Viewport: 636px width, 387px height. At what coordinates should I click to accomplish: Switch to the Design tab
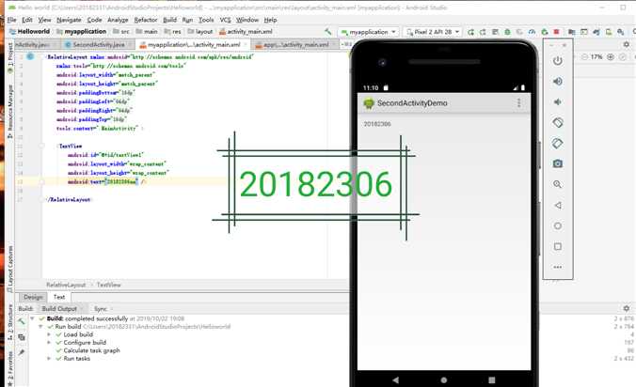point(32,297)
